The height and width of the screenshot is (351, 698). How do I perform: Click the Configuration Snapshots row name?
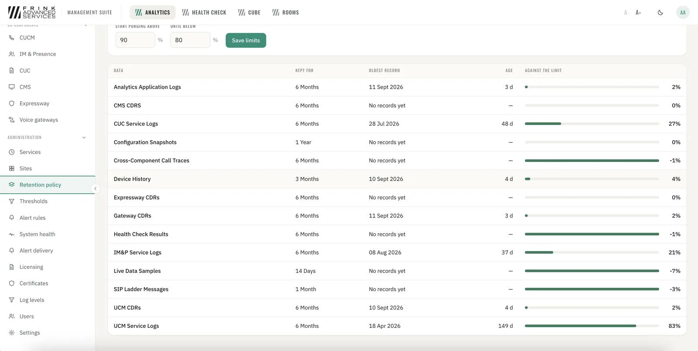tap(145, 142)
